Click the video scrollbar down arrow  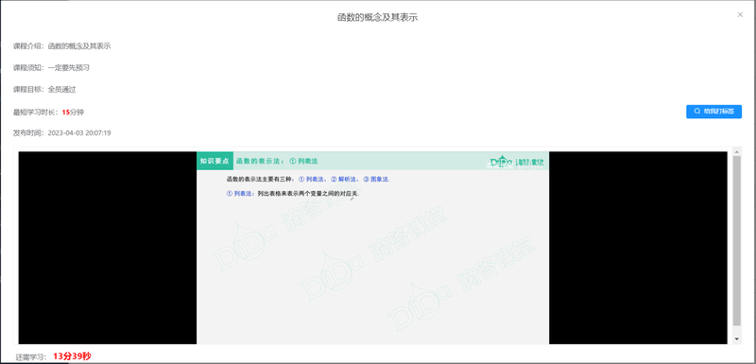pos(736,338)
